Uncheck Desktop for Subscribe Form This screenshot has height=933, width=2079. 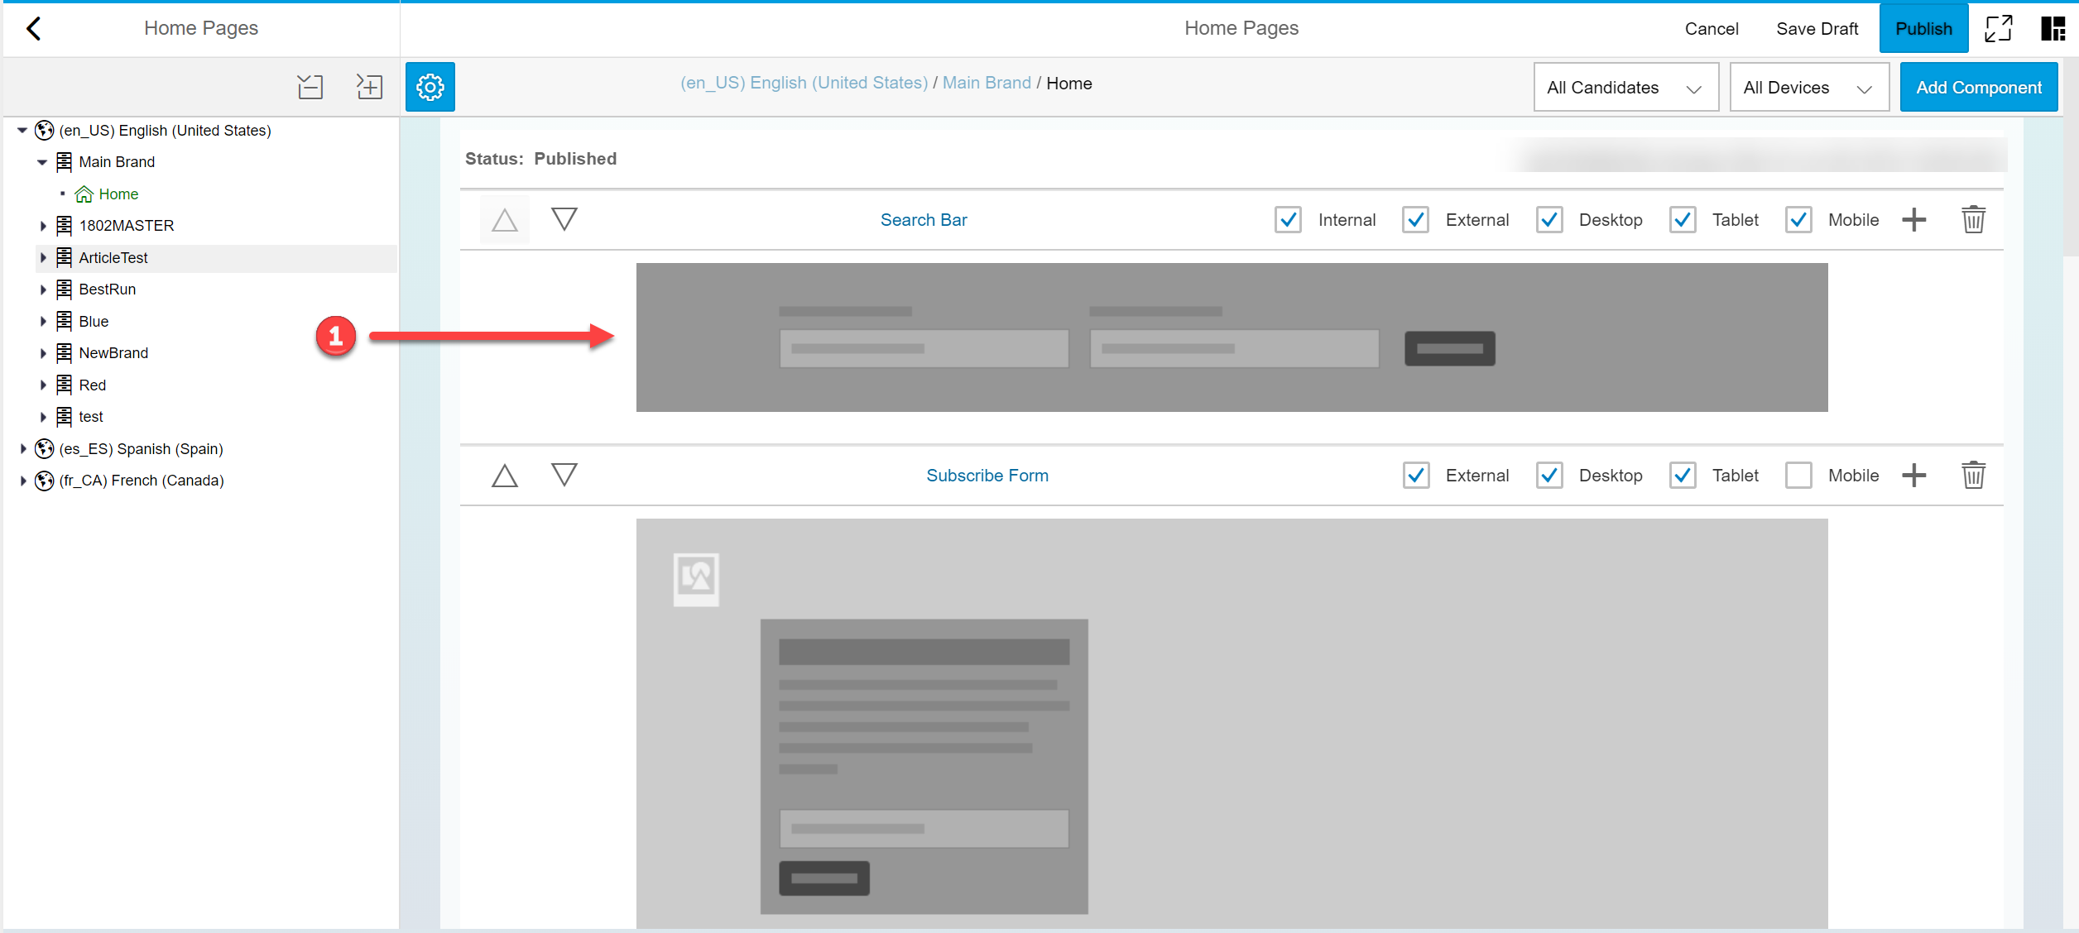coord(1549,476)
